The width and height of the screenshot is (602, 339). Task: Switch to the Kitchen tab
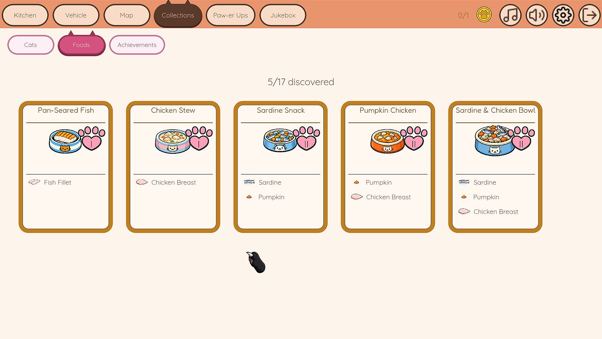pos(25,15)
